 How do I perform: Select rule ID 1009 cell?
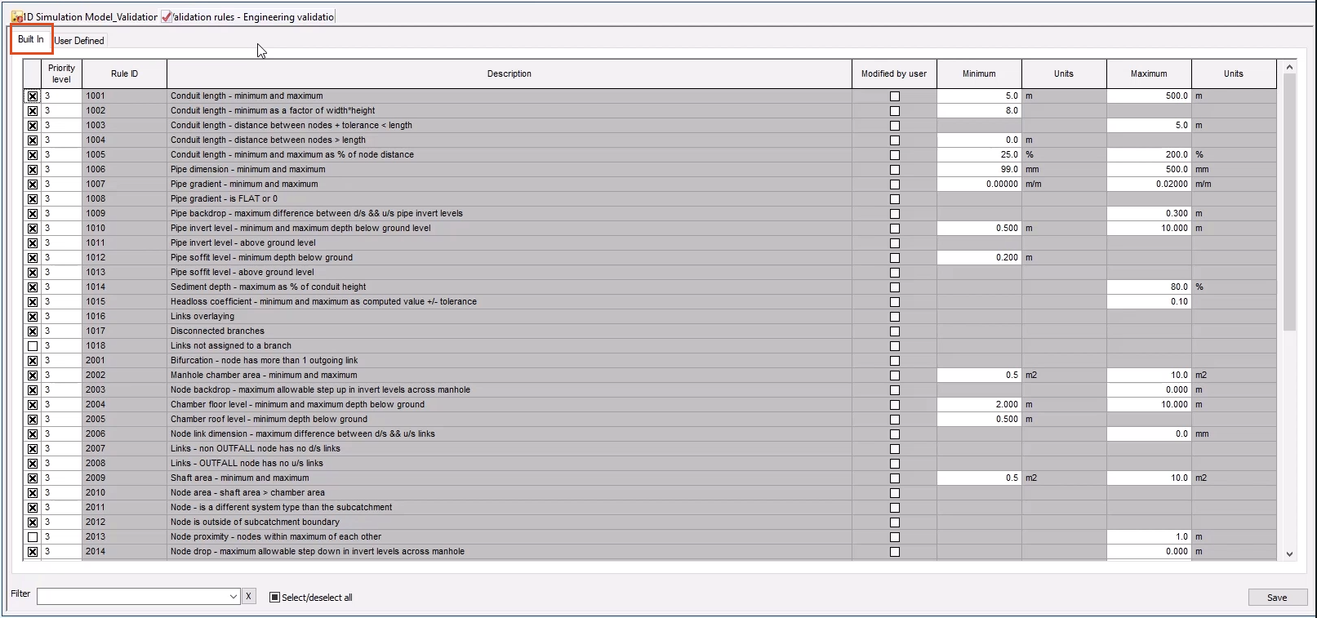[124, 213]
